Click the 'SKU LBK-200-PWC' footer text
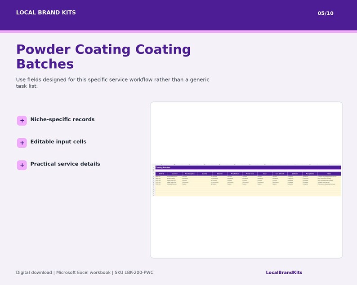 coord(134,272)
